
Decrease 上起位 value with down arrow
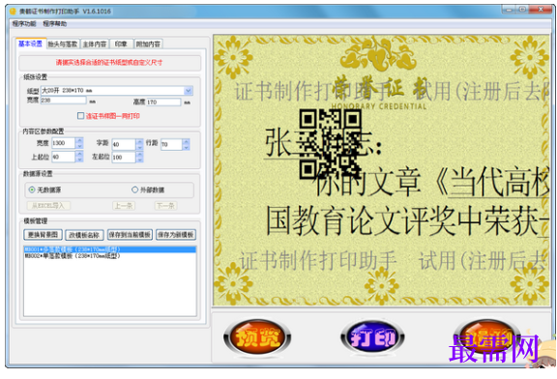pos(79,160)
